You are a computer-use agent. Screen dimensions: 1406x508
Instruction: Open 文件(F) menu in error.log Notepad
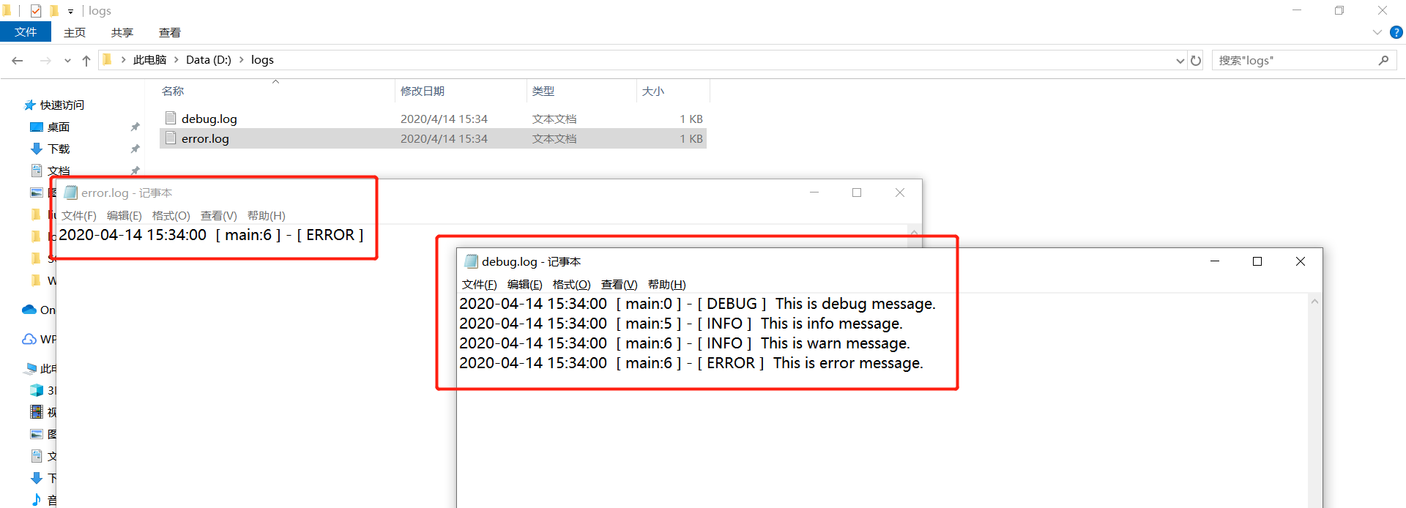[x=79, y=216]
